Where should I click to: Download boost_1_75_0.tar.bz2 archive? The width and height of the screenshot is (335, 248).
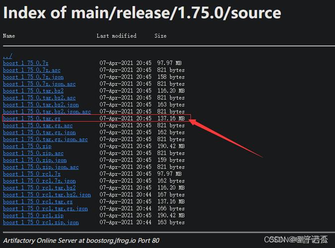[x=33, y=91]
